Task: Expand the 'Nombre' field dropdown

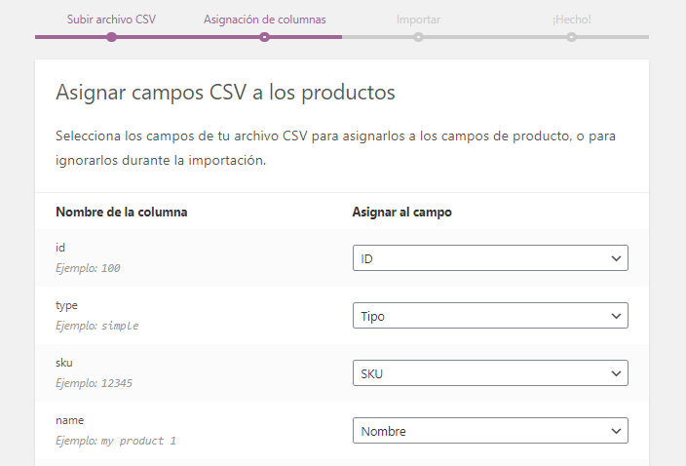Action: [x=489, y=431]
